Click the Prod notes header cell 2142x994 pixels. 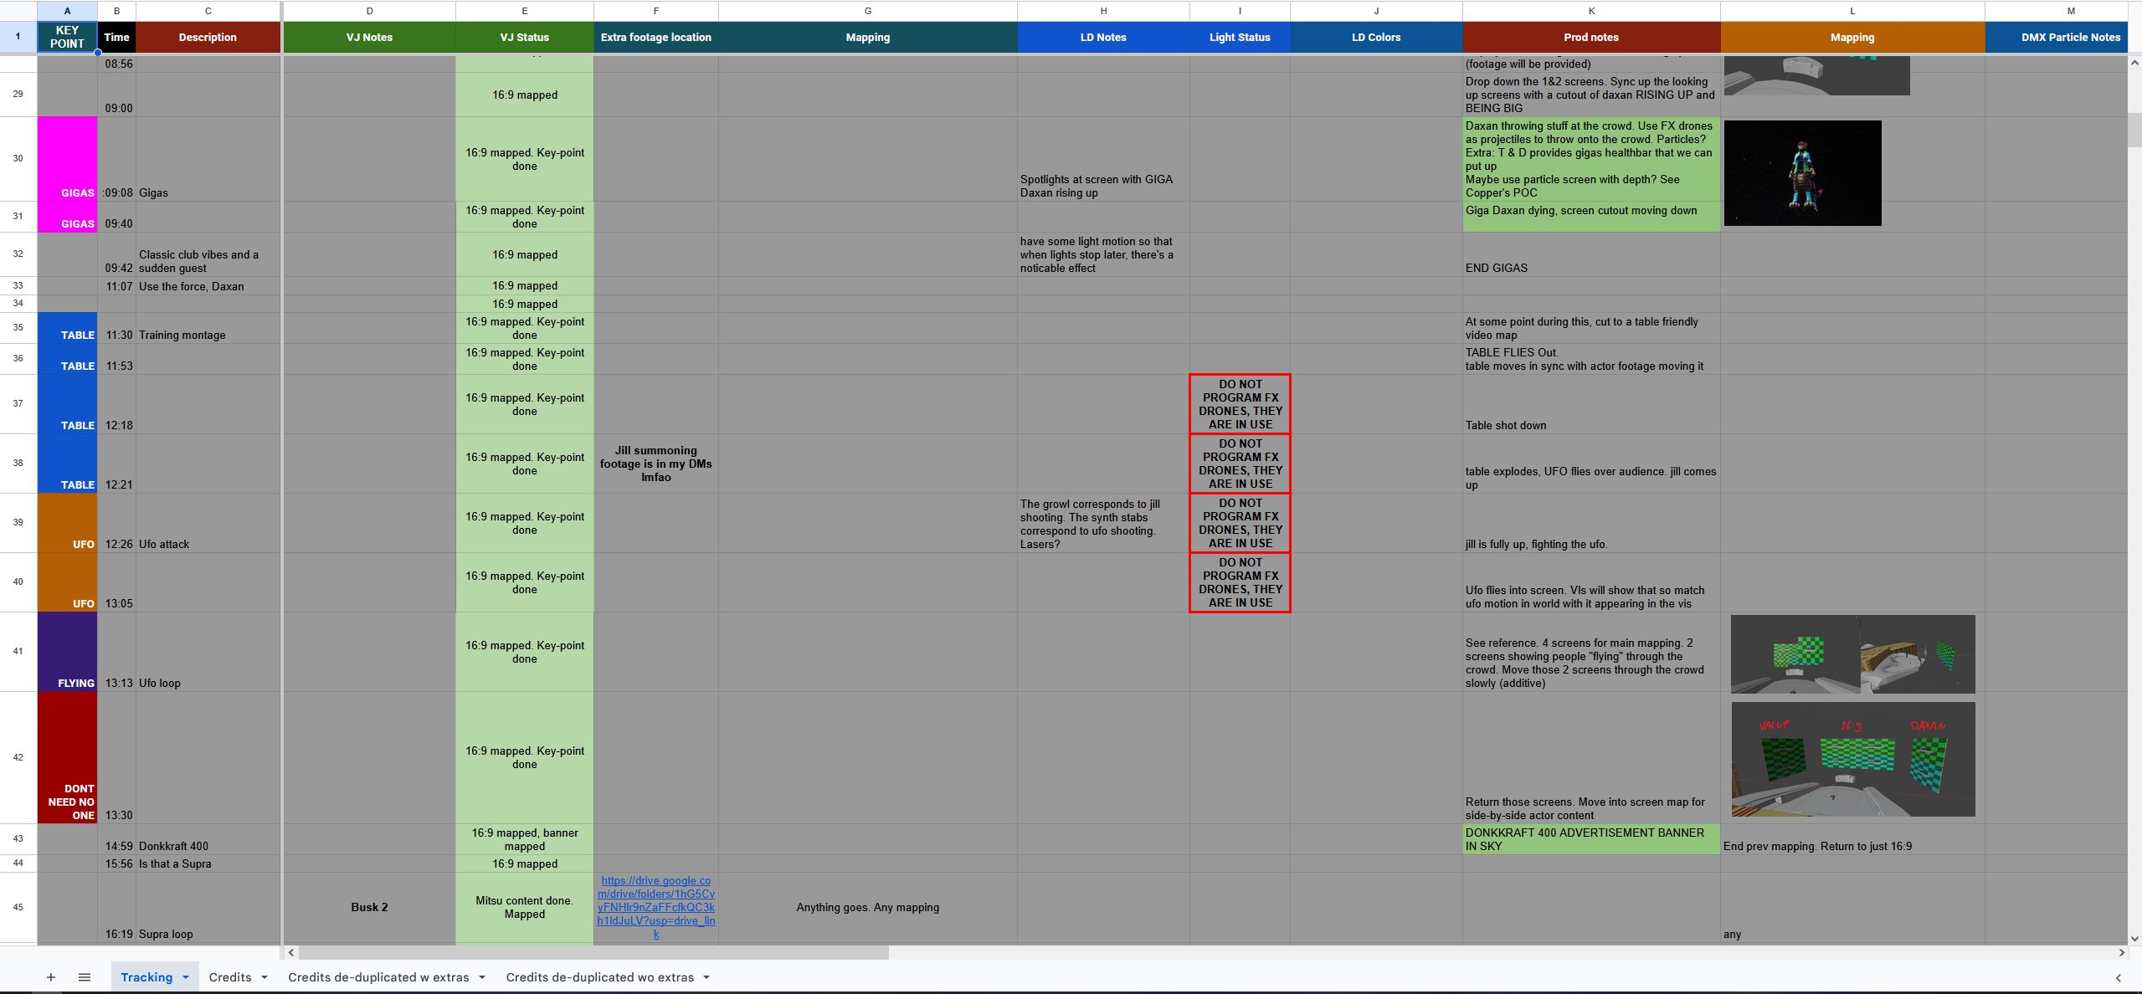tap(1591, 37)
